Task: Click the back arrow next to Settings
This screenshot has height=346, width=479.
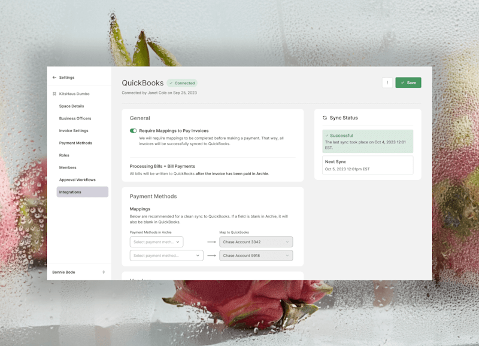Action: (54, 78)
